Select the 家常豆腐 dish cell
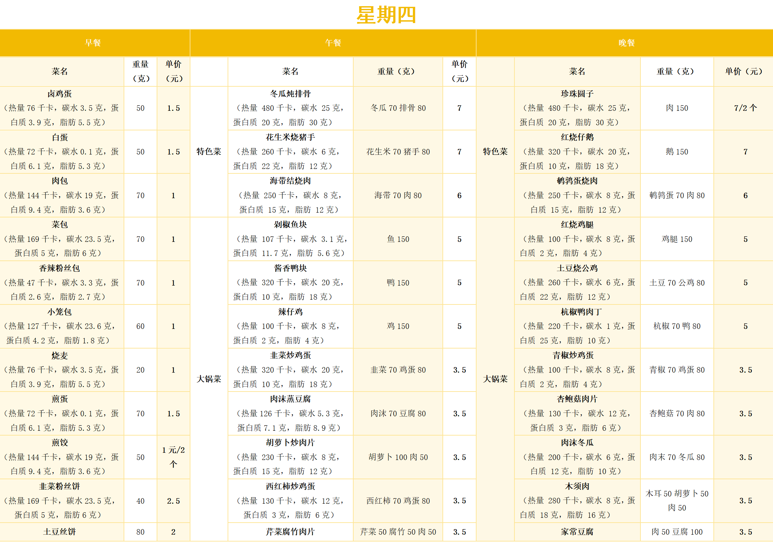 (x=577, y=532)
